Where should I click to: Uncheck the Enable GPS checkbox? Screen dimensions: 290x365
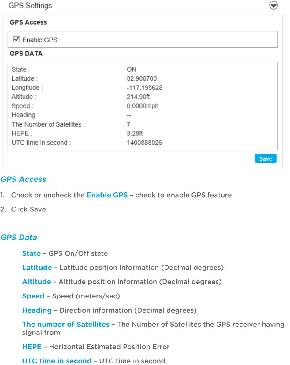point(17,40)
